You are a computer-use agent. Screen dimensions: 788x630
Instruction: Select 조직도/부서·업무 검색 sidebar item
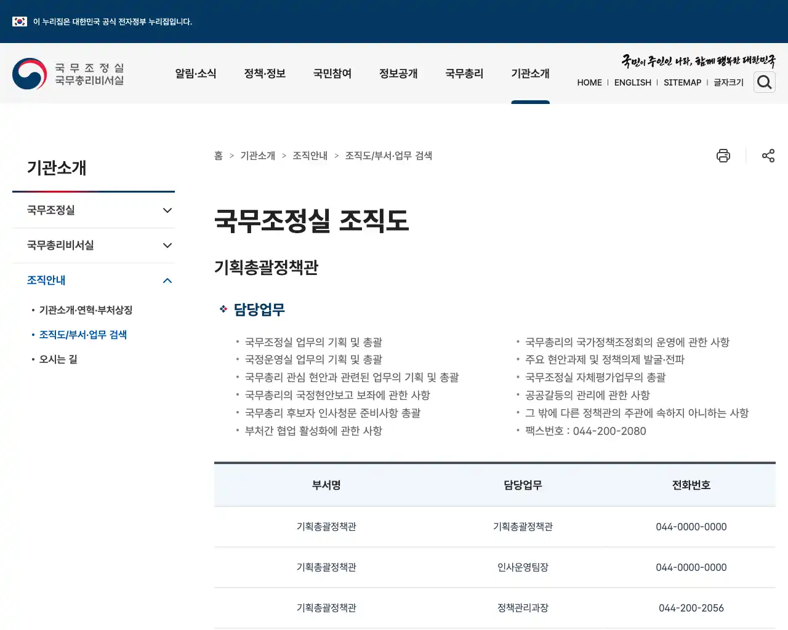tap(83, 335)
